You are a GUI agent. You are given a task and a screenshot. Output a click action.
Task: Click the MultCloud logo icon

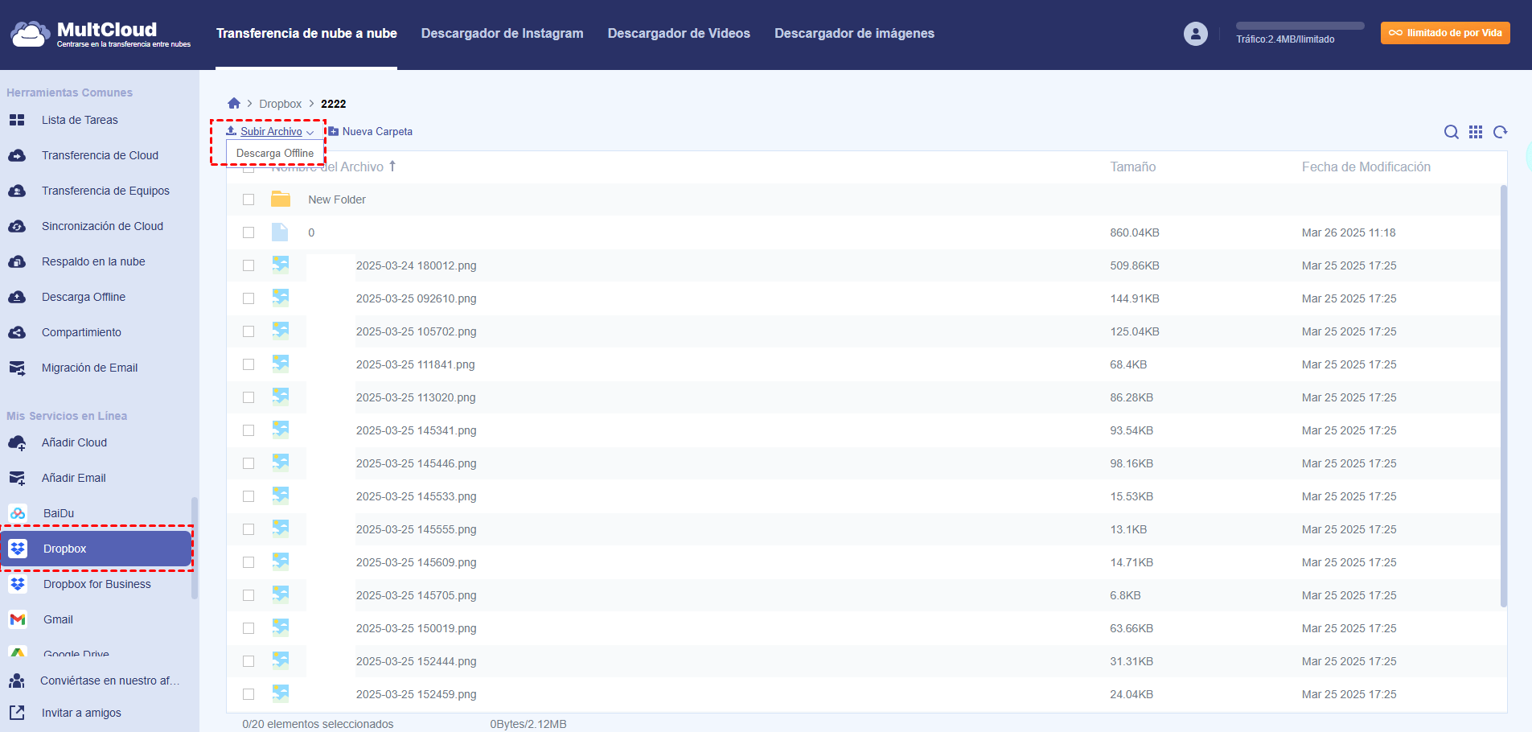pyautogui.click(x=30, y=34)
